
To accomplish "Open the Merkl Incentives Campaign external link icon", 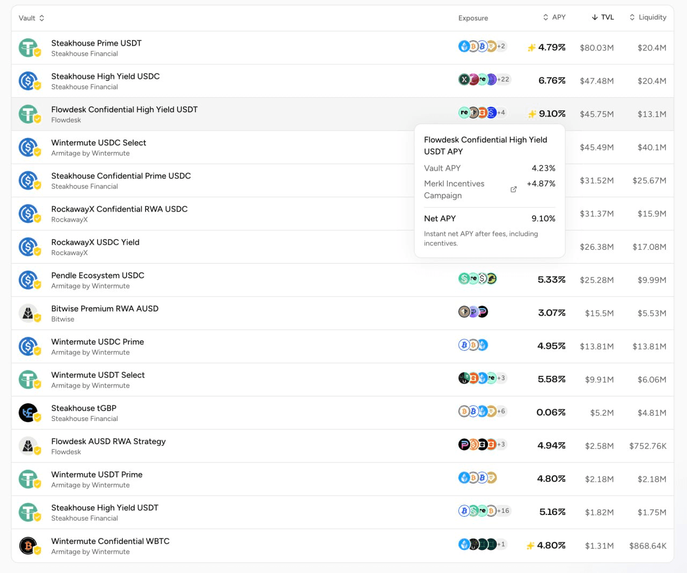I will pyautogui.click(x=514, y=190).
